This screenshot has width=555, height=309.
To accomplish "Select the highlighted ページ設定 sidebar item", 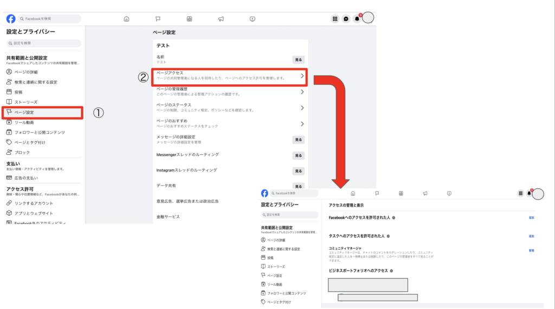I will click(x=42, y=113).
